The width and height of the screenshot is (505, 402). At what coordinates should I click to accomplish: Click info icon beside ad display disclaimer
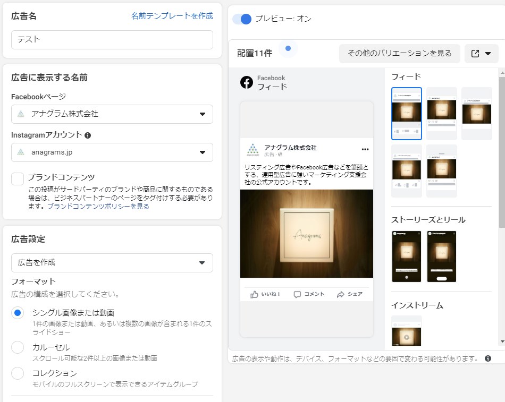pyautogui.click(x=487, y=358)
